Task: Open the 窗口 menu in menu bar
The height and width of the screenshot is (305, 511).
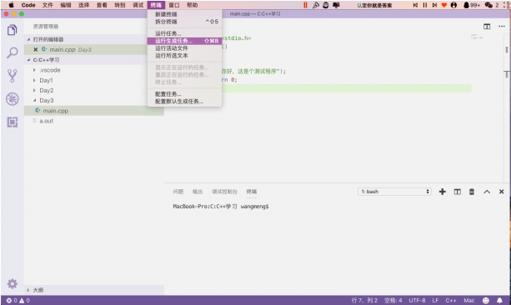Action: [x=174, y=5]
